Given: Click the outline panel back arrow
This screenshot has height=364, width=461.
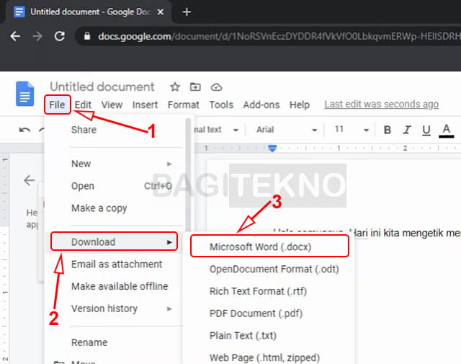Looking at the screenshot, I should (x=30, y=180).
